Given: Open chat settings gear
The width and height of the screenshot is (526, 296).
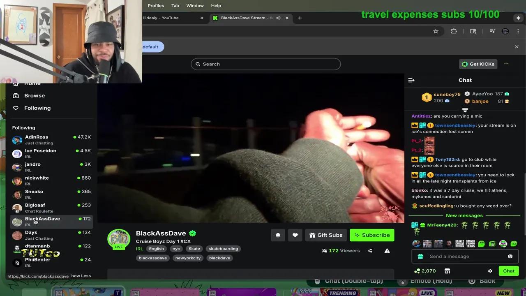Looking at the screenshot, I should [x=490, y=271].
